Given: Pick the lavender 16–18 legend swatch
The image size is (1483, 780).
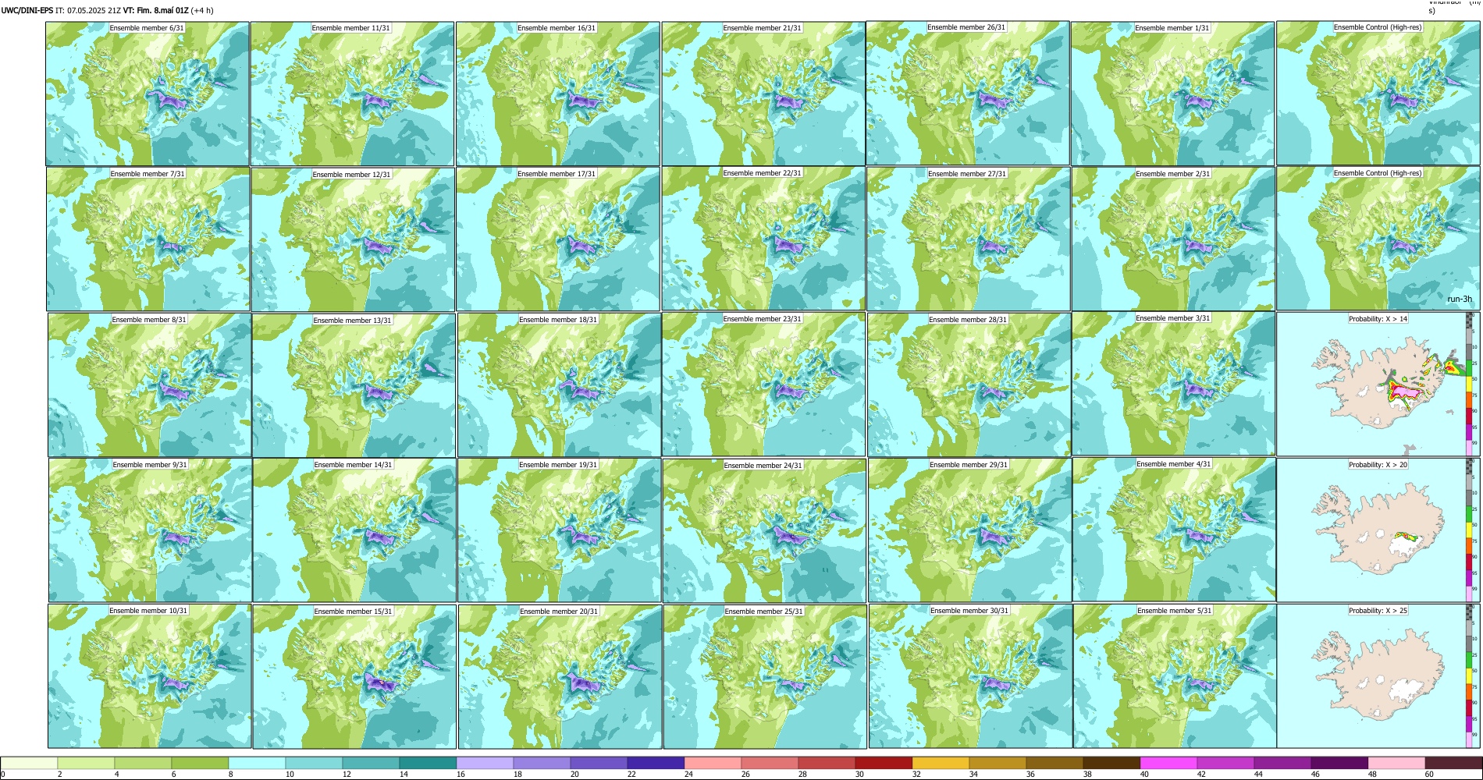Looking at the screenshot, I should pyautogui.click(x=485, y=763).
